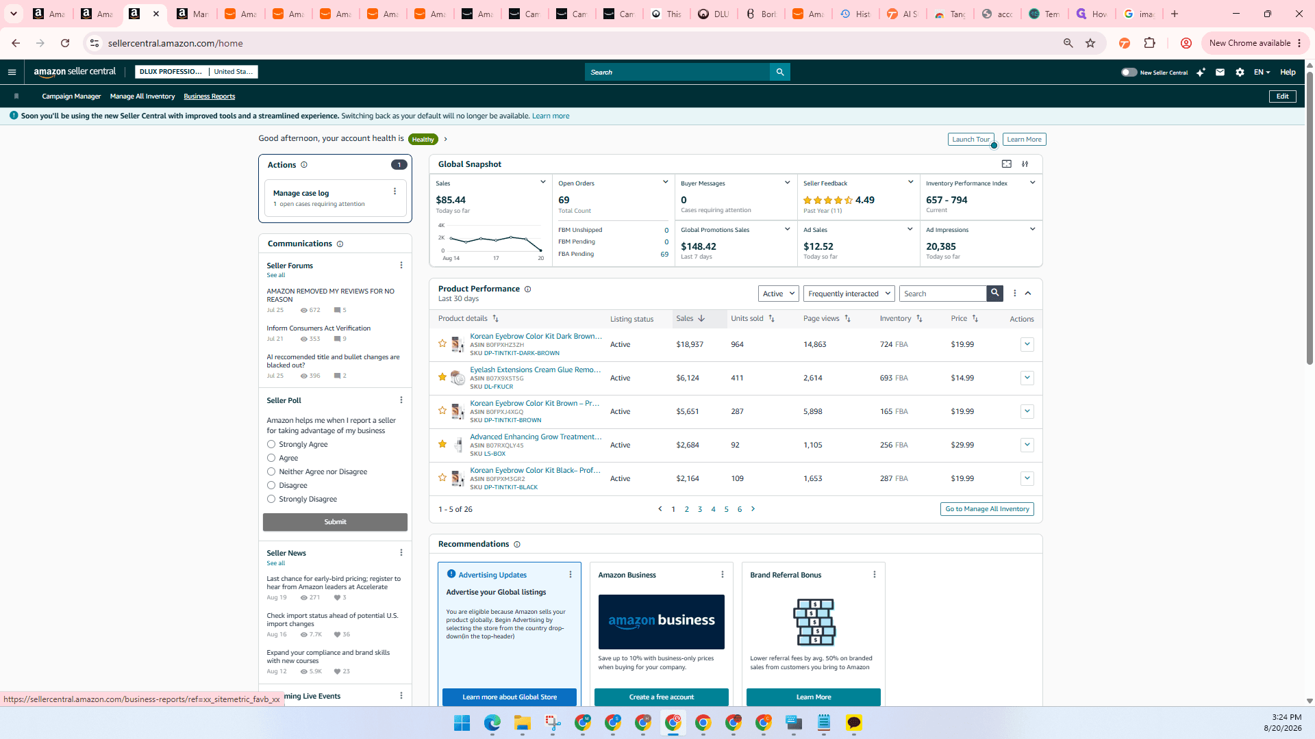Open Manage All Inventory favorites link
1315x739 pixels.
point(142,96)
